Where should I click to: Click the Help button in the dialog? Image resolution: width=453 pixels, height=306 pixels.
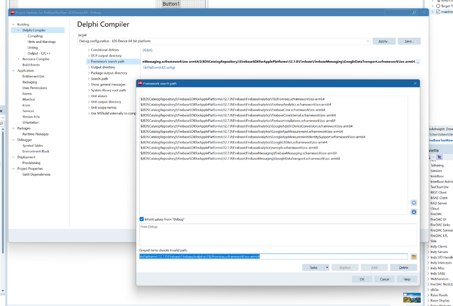pyautogui.click(x=407, y=279)
